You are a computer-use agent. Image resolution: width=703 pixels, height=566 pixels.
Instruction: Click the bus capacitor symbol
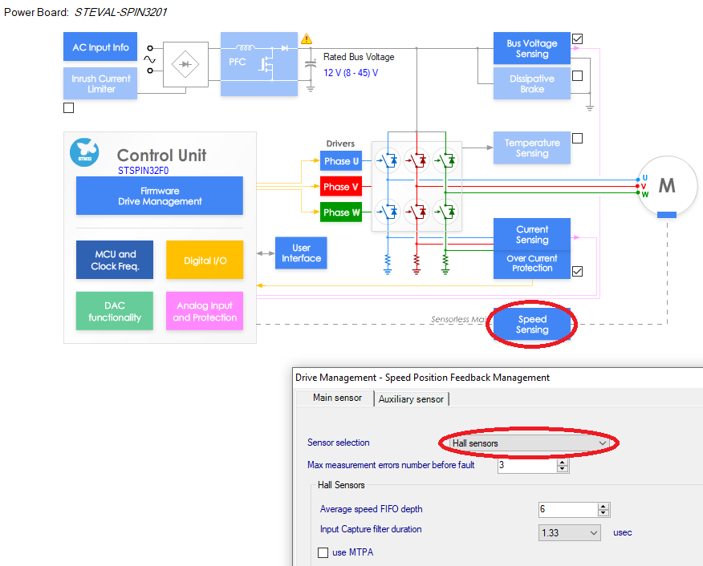(x=311, y=64)
